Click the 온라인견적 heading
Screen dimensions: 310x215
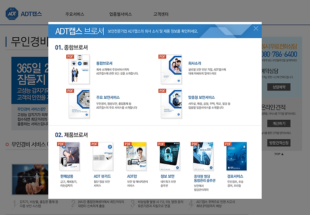(273, 107)
